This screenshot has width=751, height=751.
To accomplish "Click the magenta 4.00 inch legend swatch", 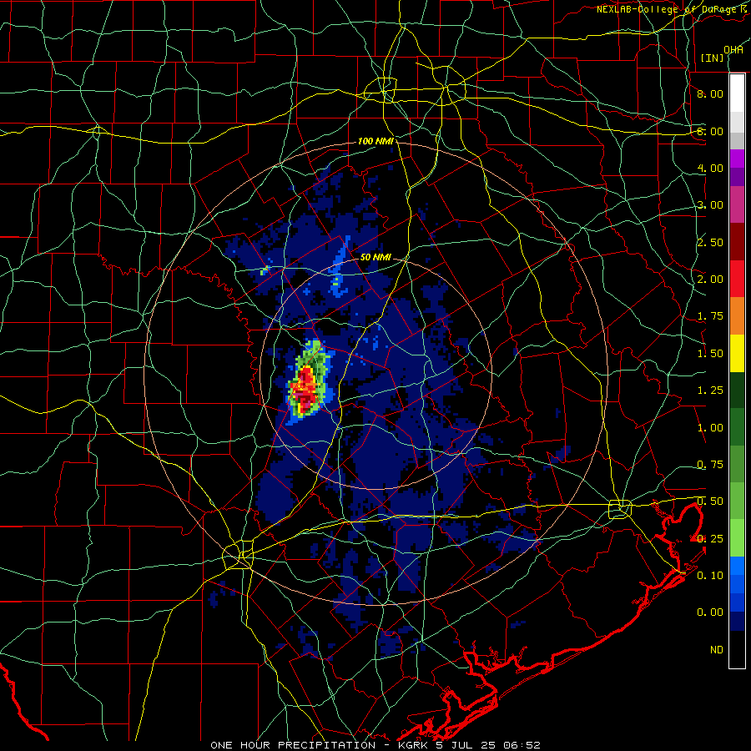I will (x=737, y=159).
